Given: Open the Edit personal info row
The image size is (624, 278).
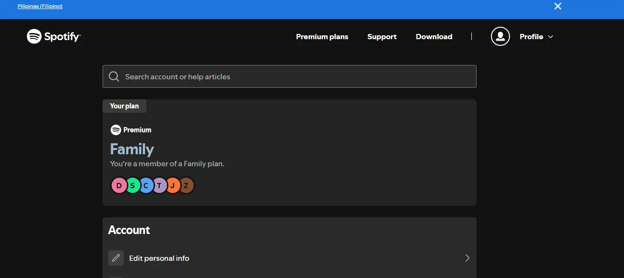Looking at the screenshot, I should coord(290,258).
